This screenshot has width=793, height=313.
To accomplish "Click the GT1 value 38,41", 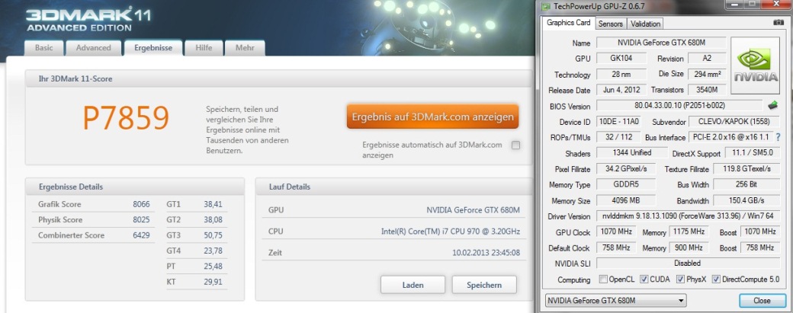I will click(x=213, y=204).
